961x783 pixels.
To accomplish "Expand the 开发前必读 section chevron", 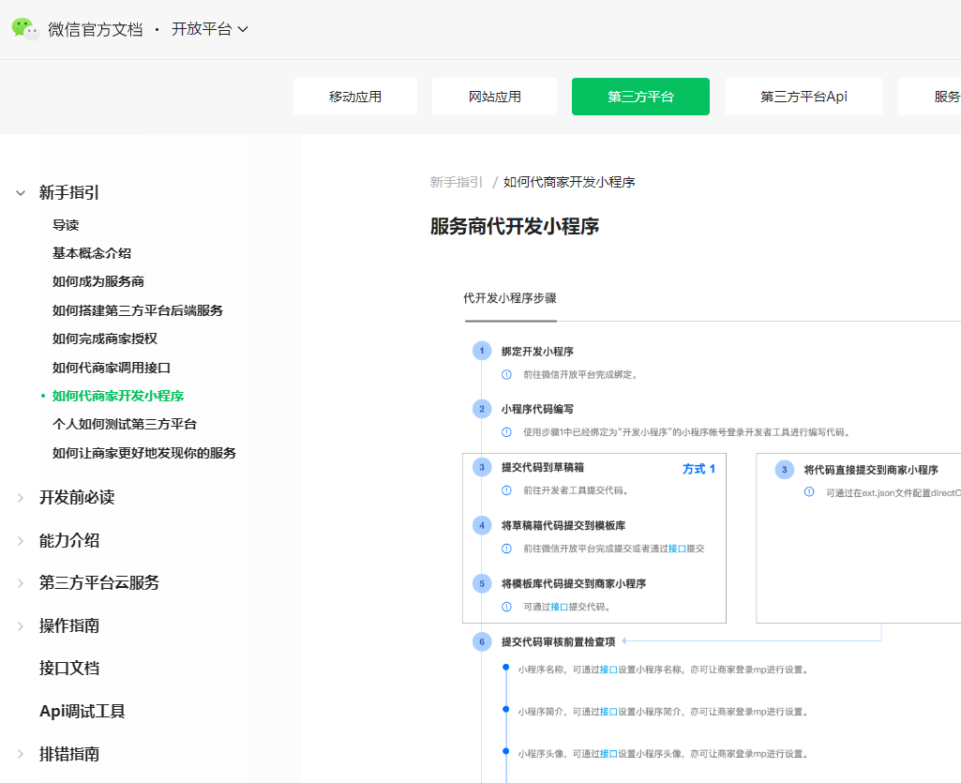I will (x=21, y=497).
